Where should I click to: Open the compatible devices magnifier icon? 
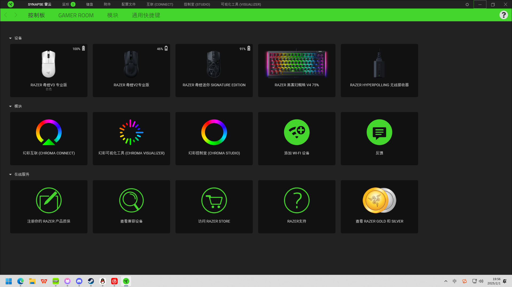tap(131, 200)
